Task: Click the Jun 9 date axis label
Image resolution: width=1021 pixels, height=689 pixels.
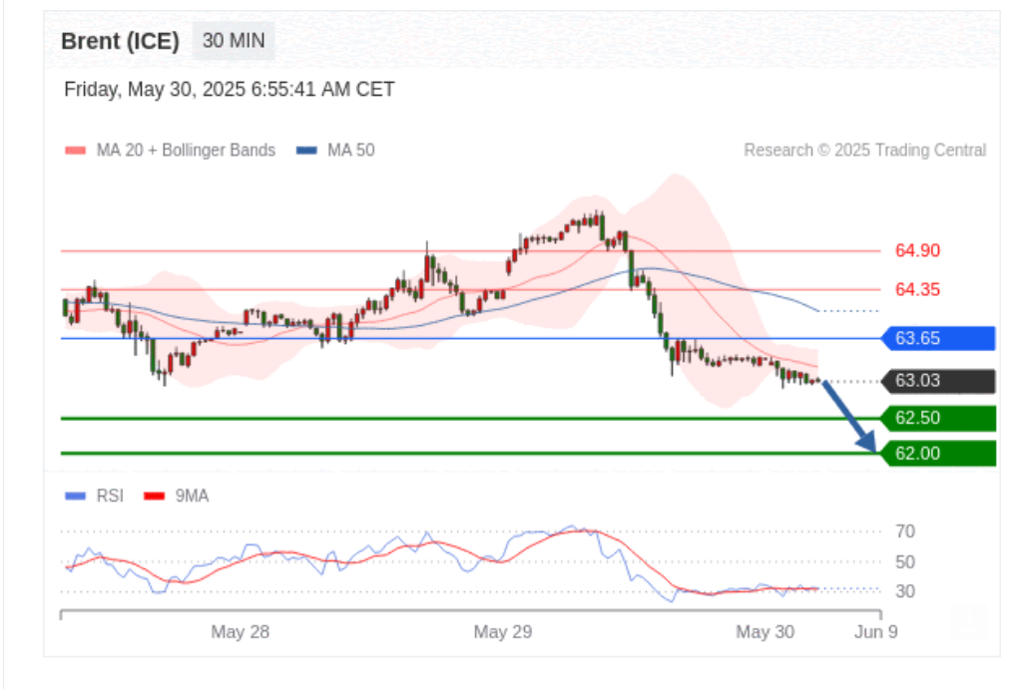Action: coord(876,632)
